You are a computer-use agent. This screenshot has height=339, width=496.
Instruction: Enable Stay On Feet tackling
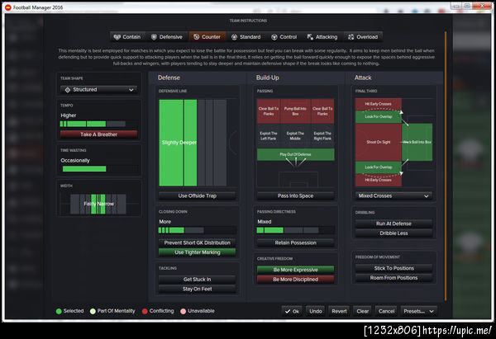point(197,289)
